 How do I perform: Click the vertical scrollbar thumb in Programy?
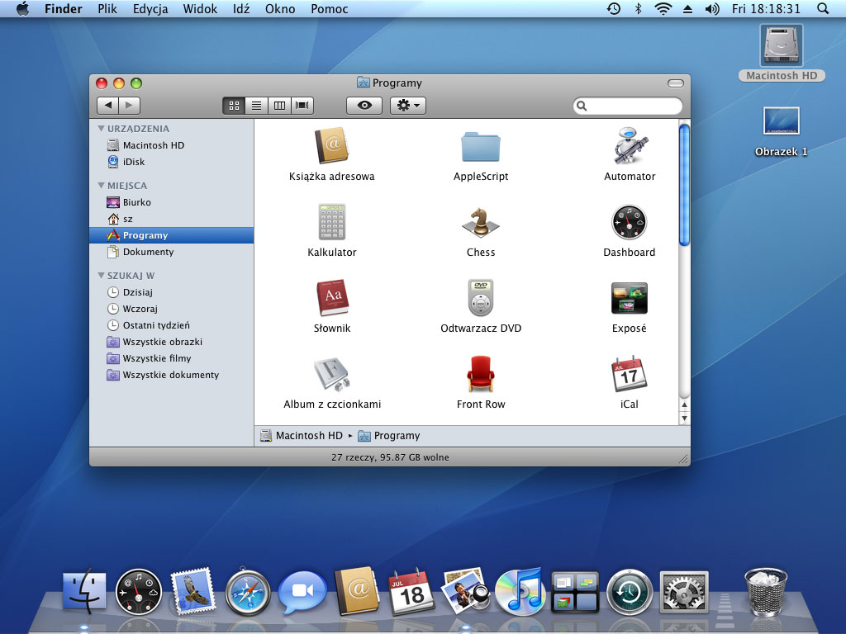tap(684, 185)
